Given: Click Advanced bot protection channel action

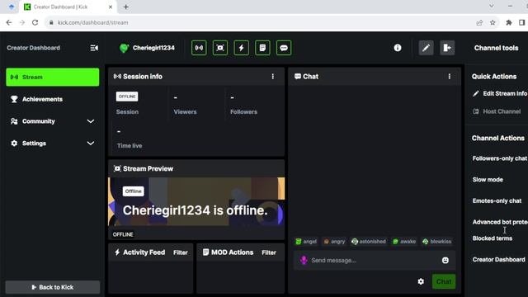Looking at the screenshot, I should pos(500,222).
